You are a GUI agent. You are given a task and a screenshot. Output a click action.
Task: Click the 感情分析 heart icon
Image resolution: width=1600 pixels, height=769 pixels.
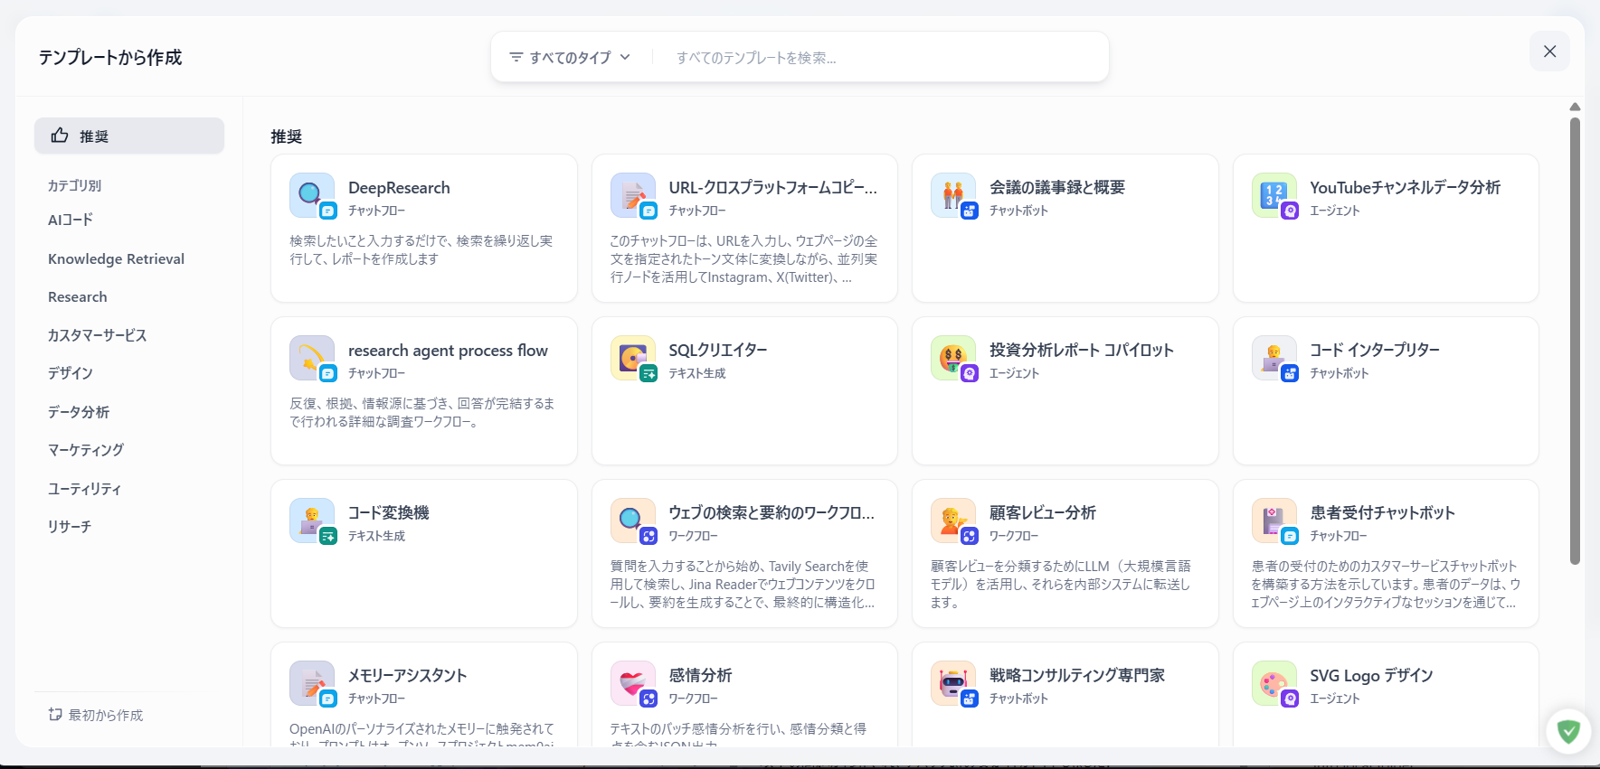(632, 683)
